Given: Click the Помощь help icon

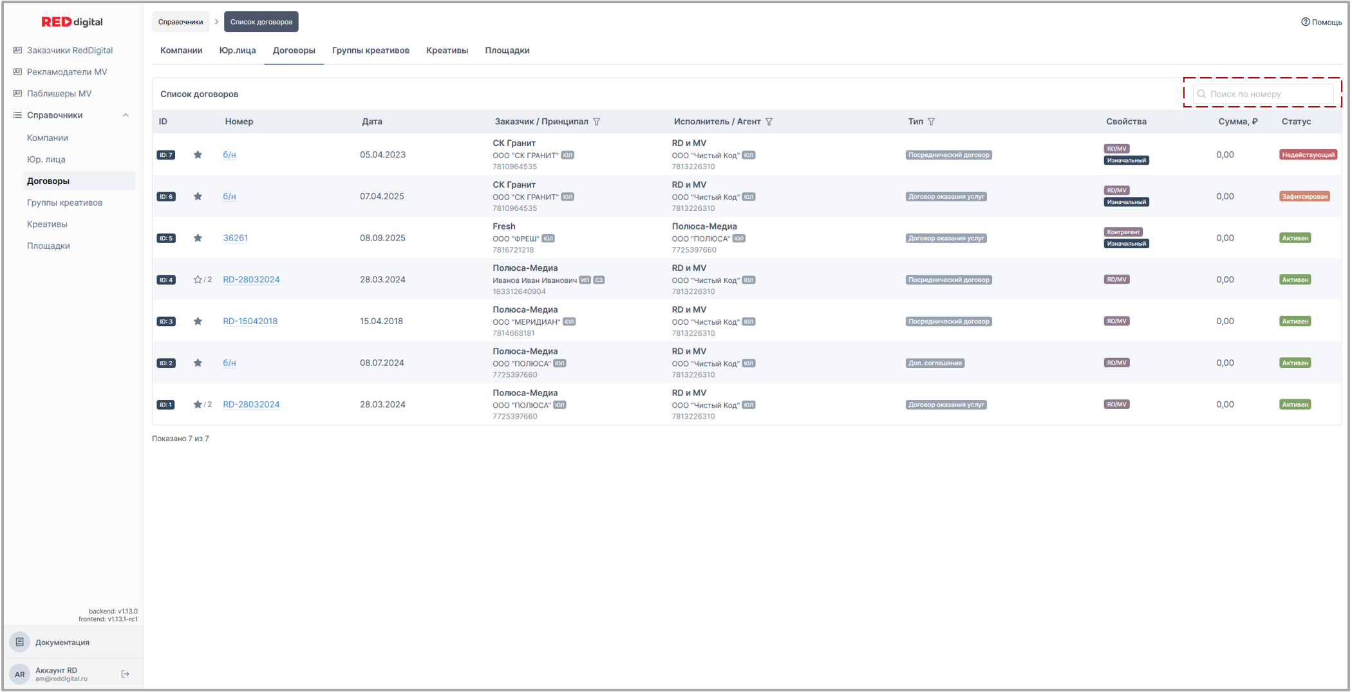Looking at the screenshot, I should (1305, 22).
